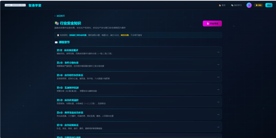Open 第7章 · 应急保障体系 chapter title

pos(68,125)
